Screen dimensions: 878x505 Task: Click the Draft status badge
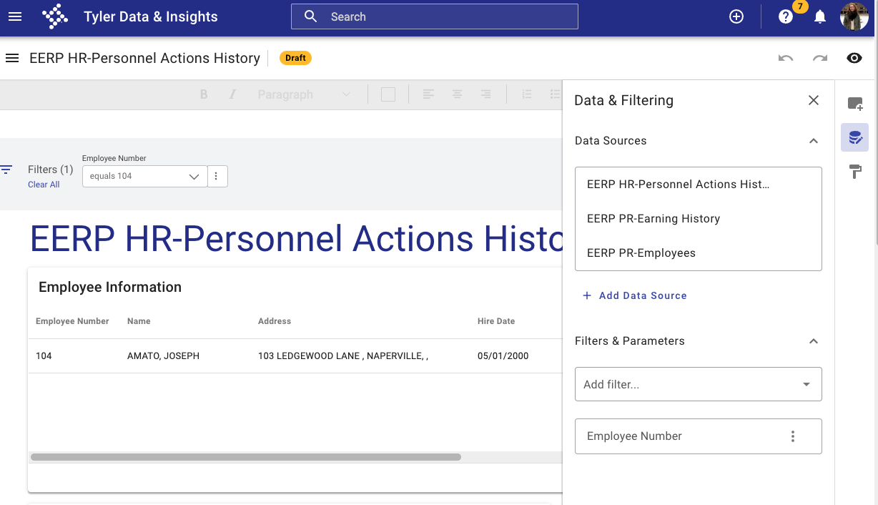(x=295, y=58)
